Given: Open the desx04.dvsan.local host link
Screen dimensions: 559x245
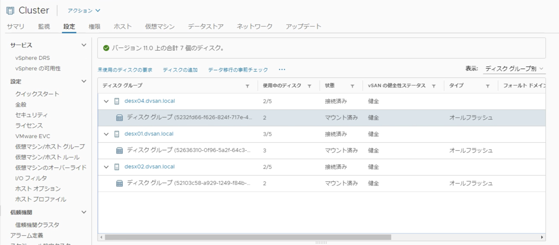Looking at the screenshot, I should click(x=150, y=101).
